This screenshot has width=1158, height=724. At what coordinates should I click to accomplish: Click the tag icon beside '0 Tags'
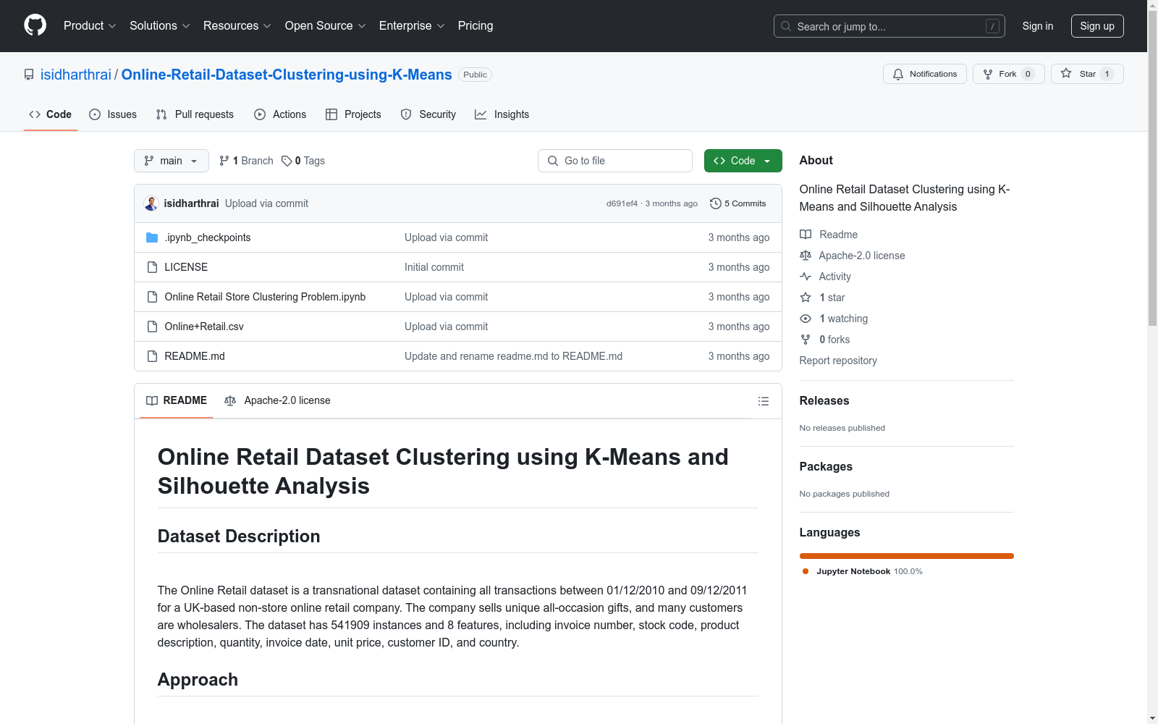[x=287, y=161]
